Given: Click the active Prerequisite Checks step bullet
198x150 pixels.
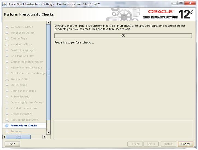Looking at the screenshot, I should tap(7, 126).
